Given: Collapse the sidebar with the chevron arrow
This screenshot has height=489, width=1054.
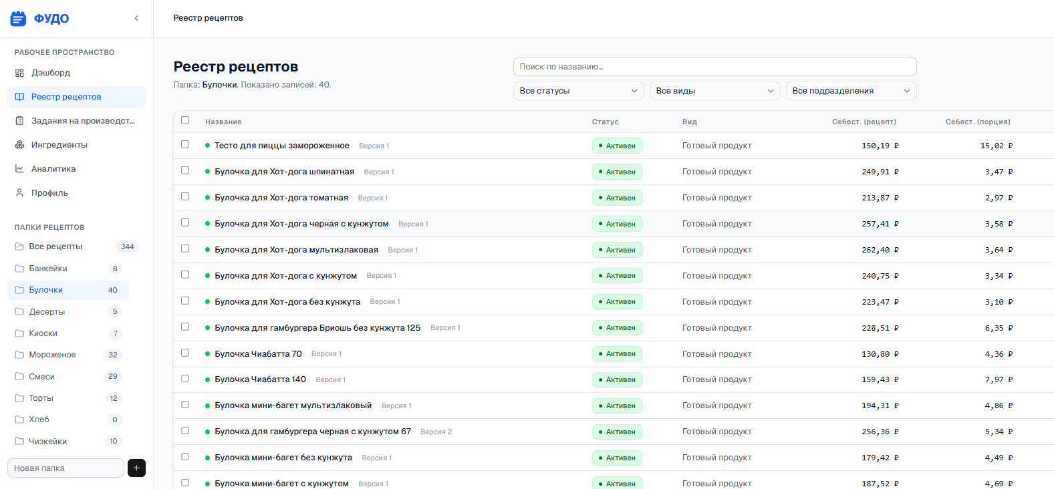Looking at the screenshot, I should [x=136, y=19].
